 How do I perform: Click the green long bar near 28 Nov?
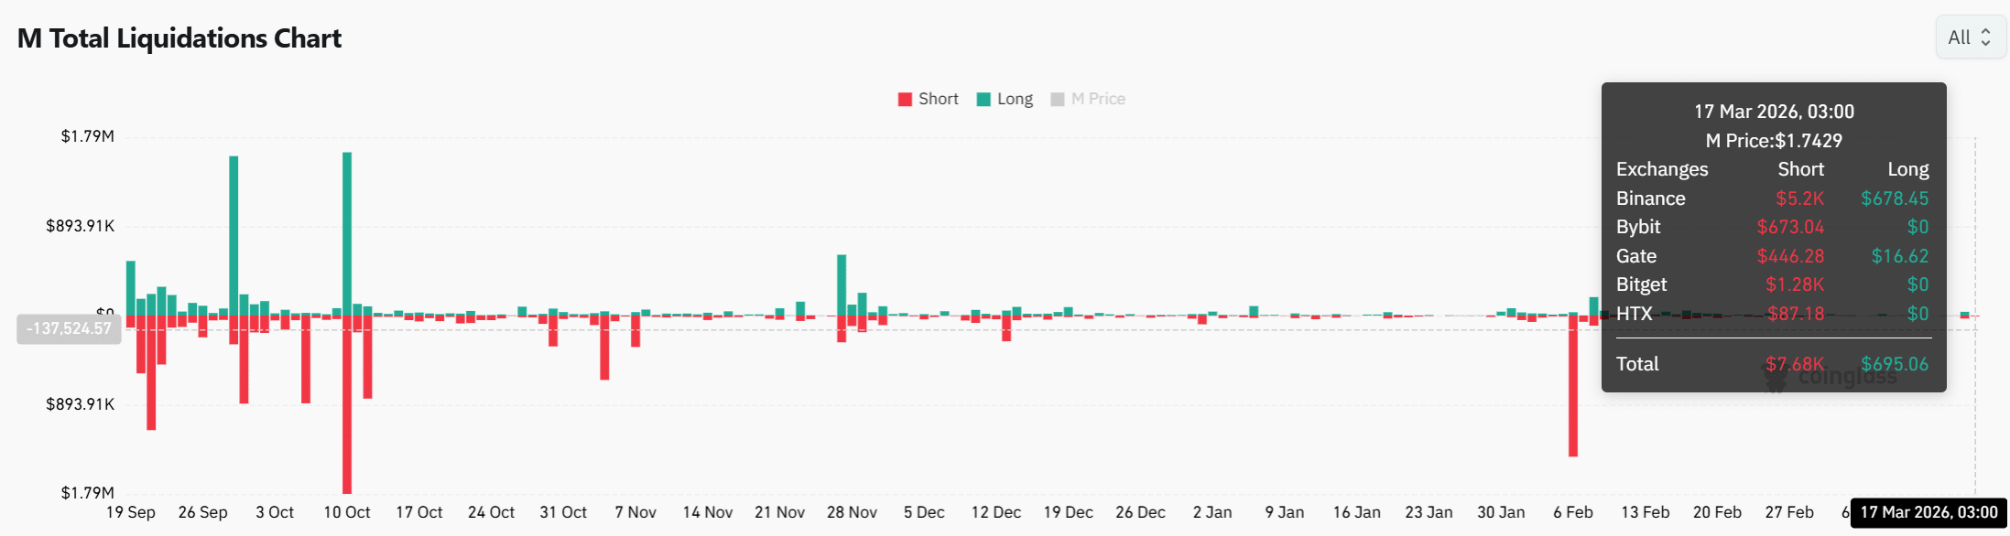click(842, 284)
